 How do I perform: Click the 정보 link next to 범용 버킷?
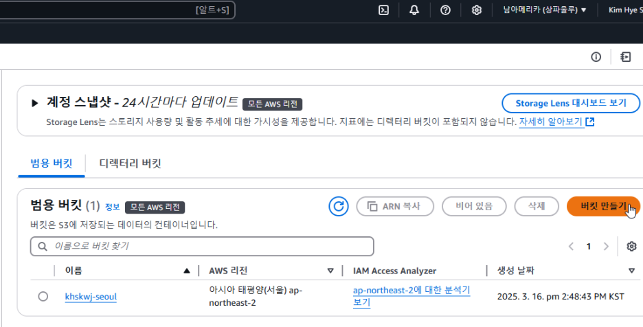pos(113,207)
